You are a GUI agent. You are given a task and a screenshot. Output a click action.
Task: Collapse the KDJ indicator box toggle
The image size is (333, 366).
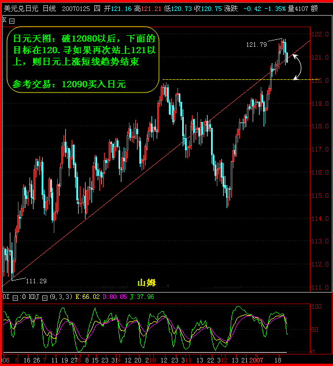[x=45, y=298]
